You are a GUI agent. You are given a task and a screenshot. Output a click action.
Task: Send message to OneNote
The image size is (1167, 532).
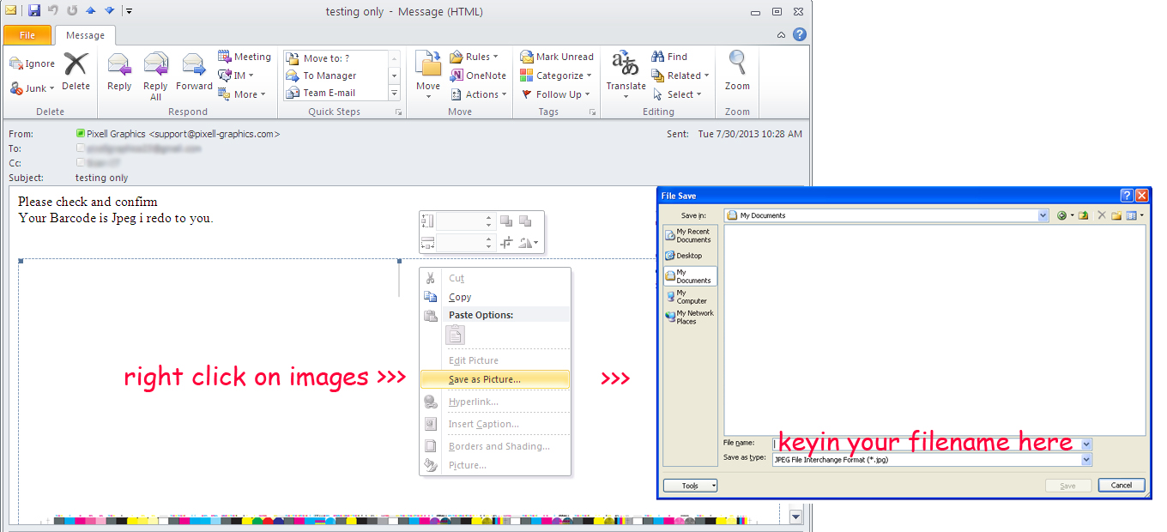(477, 76)
